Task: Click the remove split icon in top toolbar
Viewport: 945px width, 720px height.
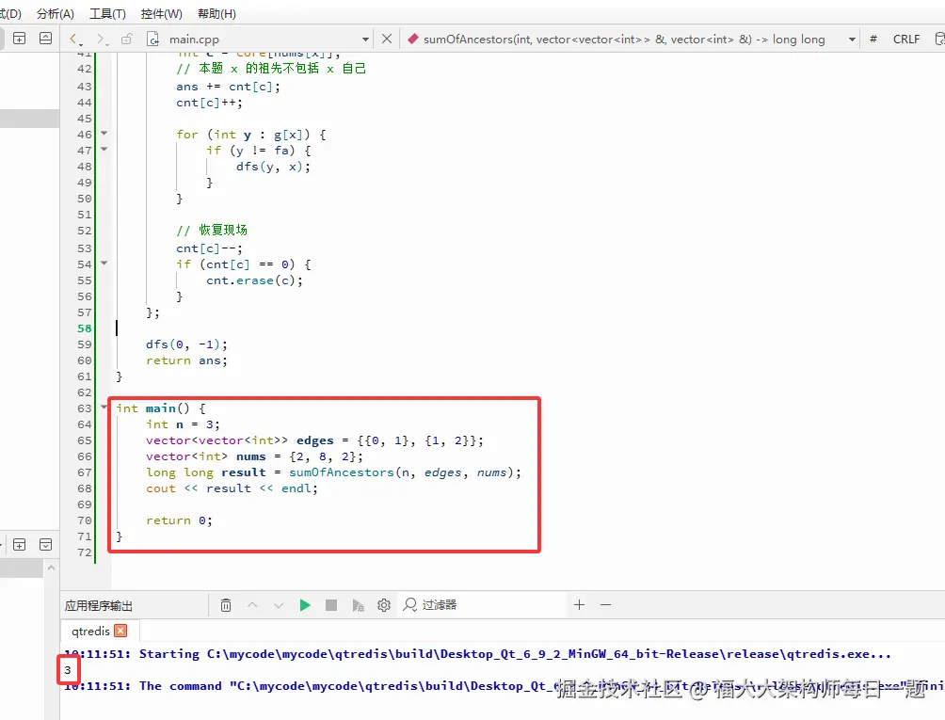Action: pos(45,39)
